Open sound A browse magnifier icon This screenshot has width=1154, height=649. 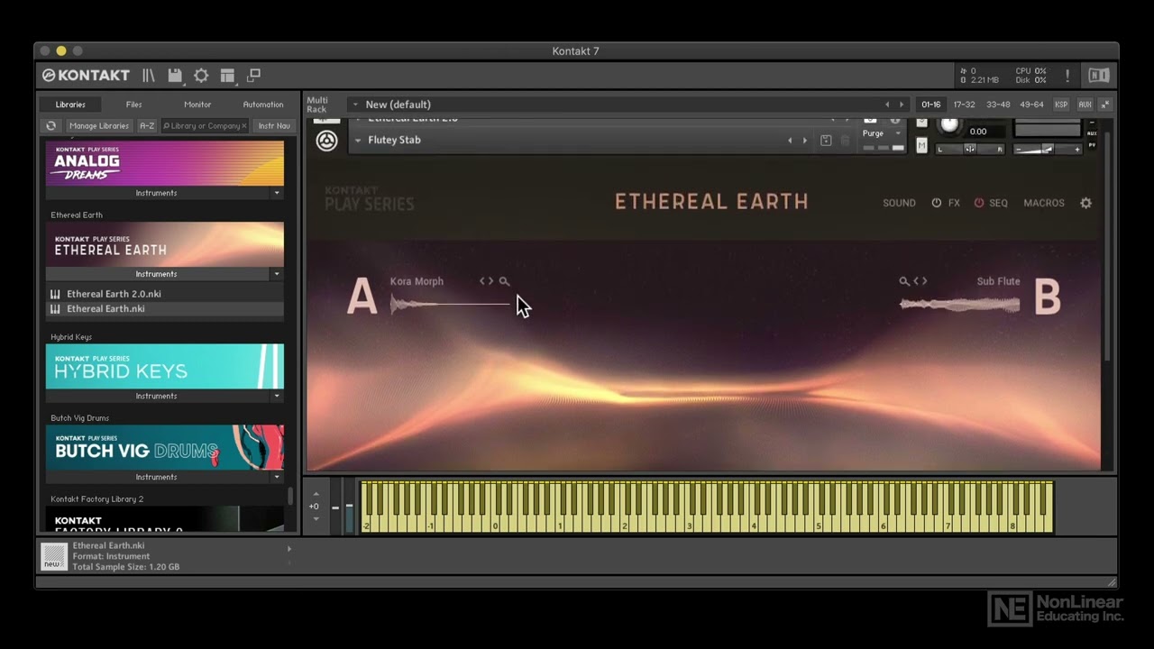point(504,281)
